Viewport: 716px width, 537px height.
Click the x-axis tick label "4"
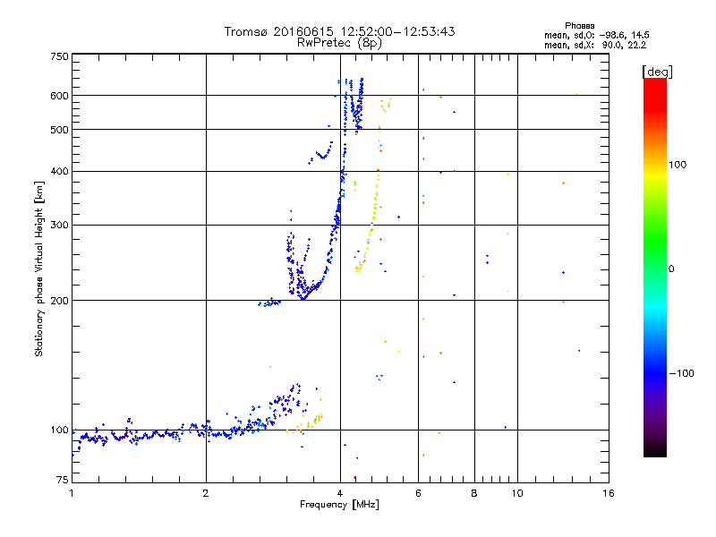pyautogui.click(x=340, y=493)
